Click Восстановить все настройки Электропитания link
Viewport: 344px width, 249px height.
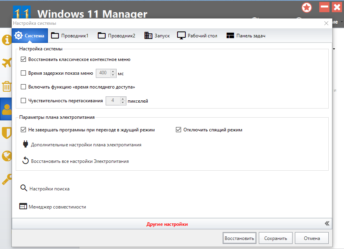coord(80,161)
